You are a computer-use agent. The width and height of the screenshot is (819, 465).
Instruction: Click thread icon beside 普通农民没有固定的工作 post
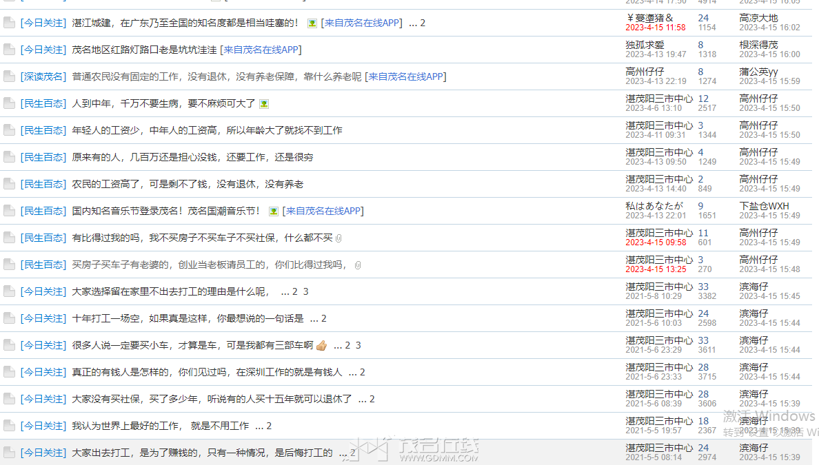(x=9, y=76)
